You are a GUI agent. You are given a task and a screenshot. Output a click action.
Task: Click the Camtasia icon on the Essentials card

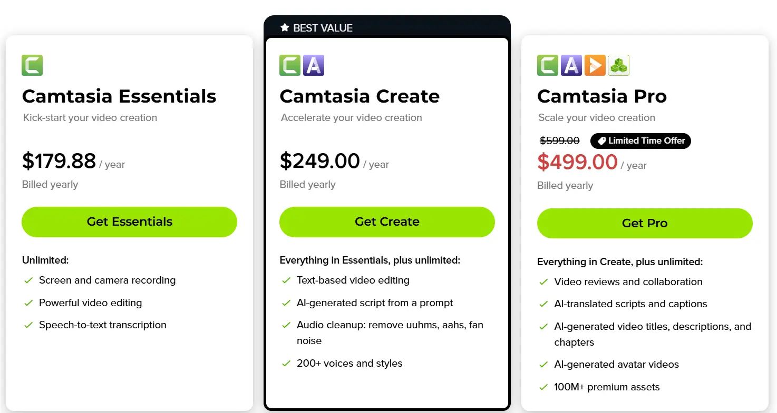pos(32,65)
